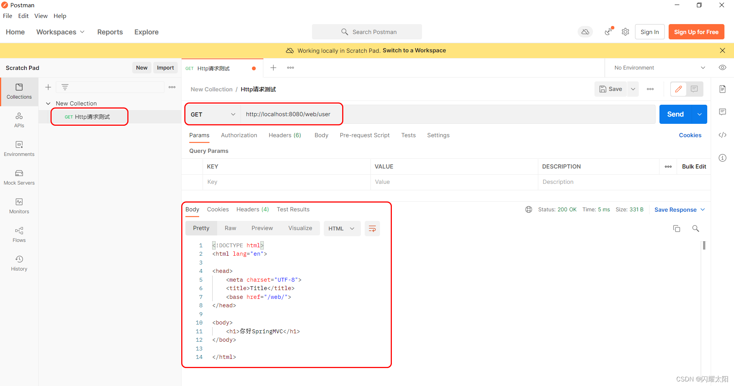This screenshot has height=386, width=734.
Task: Click the blue Send button
Action: 676,114
